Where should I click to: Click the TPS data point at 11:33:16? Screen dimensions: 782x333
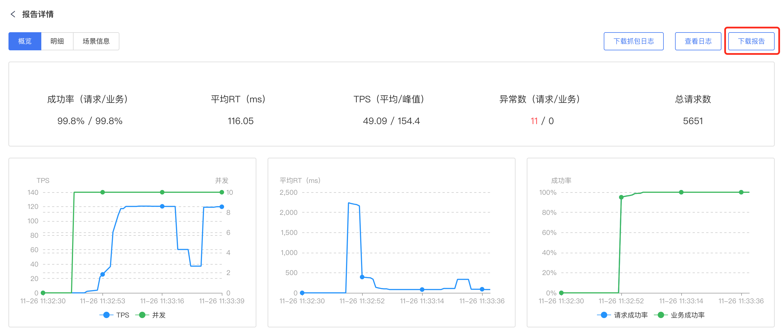point(162,206)
